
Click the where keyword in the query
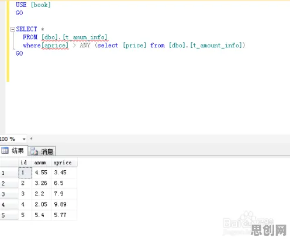(x=32, y=45)
